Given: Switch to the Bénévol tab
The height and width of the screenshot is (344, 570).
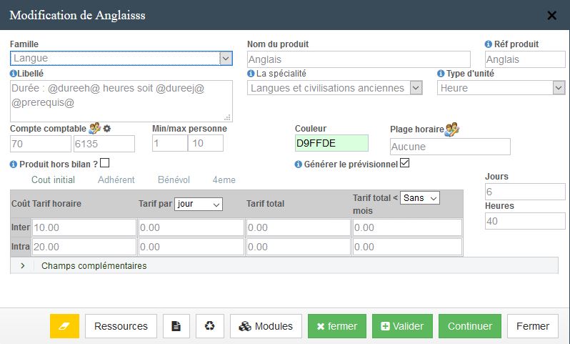Looking at the screenshot, I should point(174,180).
